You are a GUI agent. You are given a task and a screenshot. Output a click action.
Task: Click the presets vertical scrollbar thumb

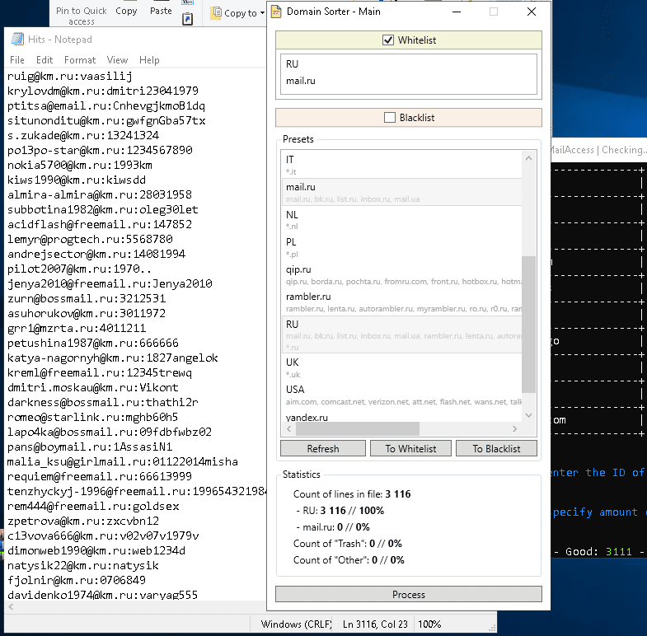click(x=529, y=324)
